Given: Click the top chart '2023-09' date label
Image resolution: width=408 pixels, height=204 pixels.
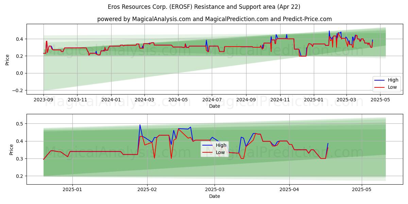Looking at the screenshot, I should [x=44, y=100].
